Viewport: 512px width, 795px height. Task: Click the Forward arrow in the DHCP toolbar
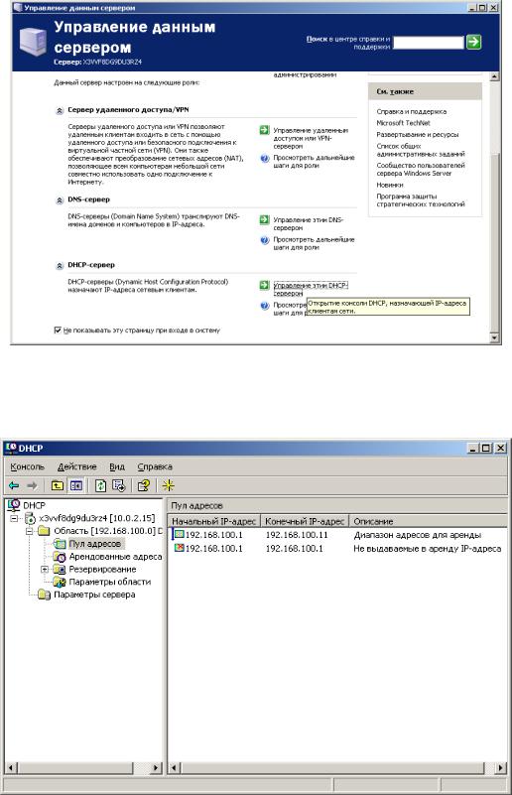(32, 485)
